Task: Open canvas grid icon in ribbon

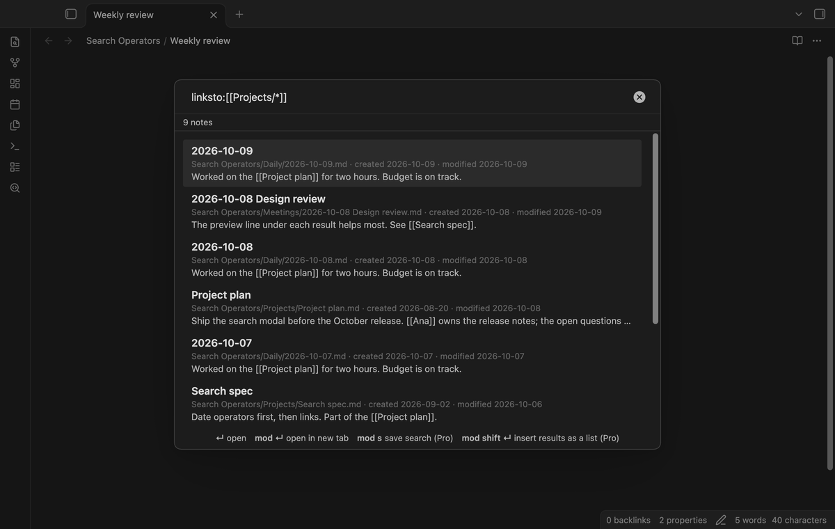Action: 15,84
